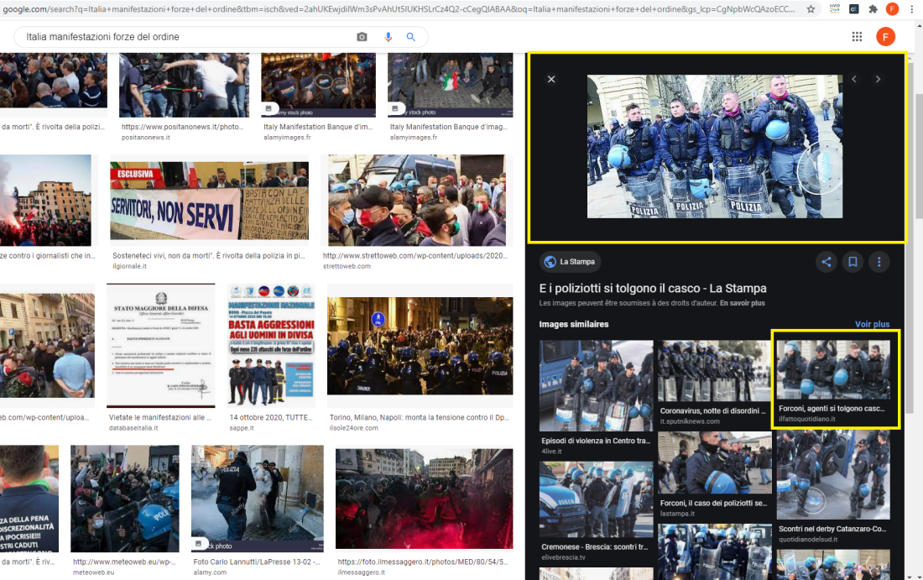The width and height of the screenshot is (923, 580).
Task: Open the meteoweb.eu protest clash image
Action: [125, 498]
